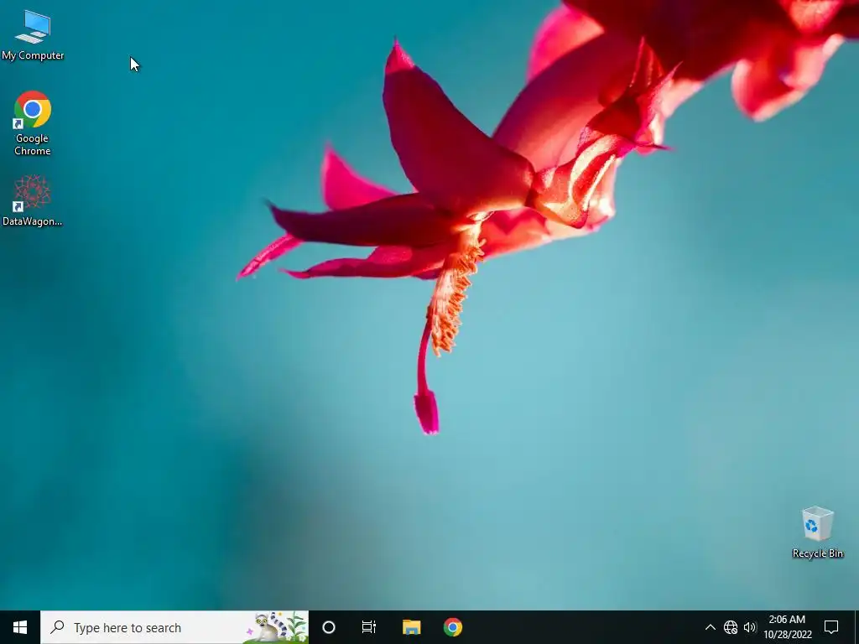The image size is (859, 644).
Task: Open Cortana circle icon on taskbar
Action: coord(329,627)
